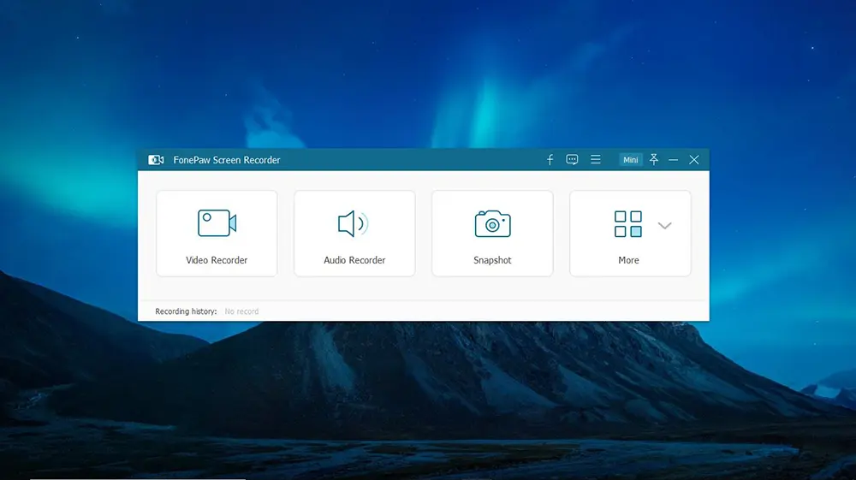This screenshot has height=480, width=856.
Task: Close the FonePaw Screen Recorder window
Action: (x=694, y=160)
